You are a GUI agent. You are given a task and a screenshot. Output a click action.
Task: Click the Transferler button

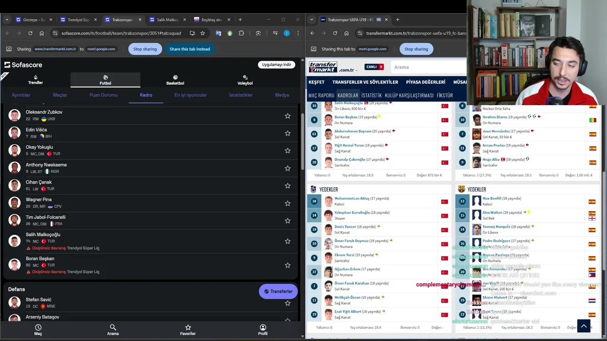click(x=278, y=292)
